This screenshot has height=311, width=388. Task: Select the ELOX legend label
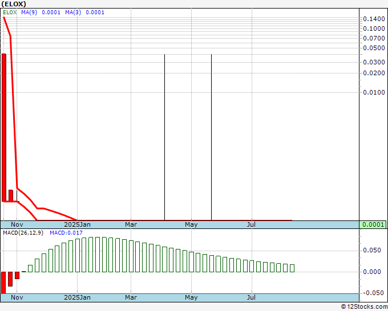point(10,12)
